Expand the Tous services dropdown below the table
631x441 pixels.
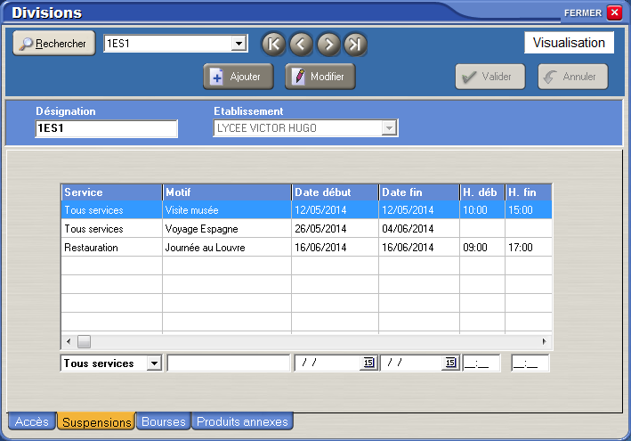click(154, 363)
